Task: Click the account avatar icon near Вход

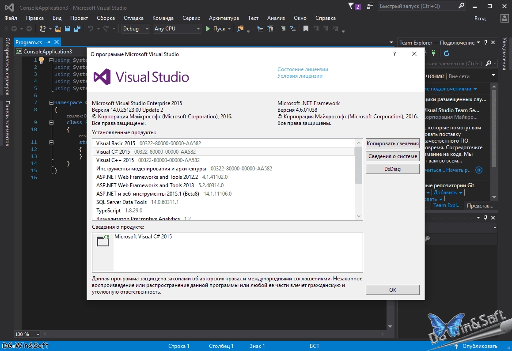Action: 504,18
